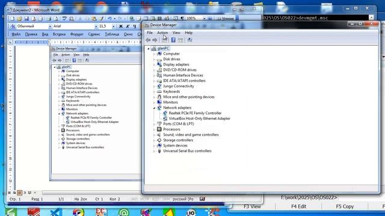
Task: Expand Universal Serial Bus controllers node
Action: pos(154,151)
